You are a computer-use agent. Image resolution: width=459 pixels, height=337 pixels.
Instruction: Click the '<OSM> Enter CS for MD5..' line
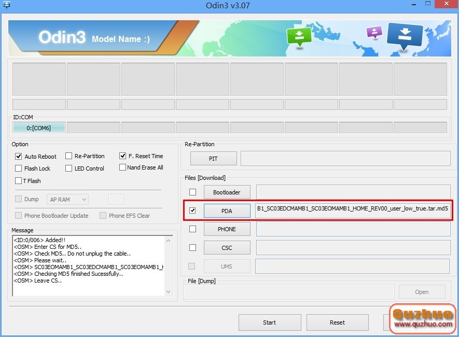(47, 247)
